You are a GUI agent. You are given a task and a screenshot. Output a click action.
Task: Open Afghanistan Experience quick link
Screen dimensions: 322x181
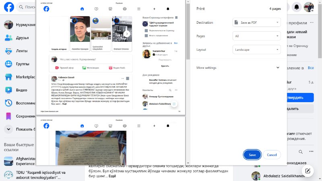click(x=19, y=161)
